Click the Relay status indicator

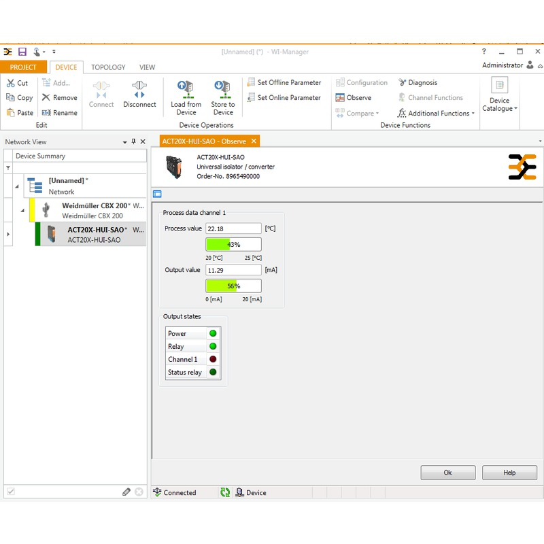[213, 346]
